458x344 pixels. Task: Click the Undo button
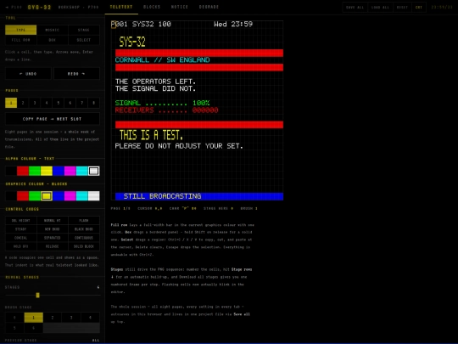[28, 74]
